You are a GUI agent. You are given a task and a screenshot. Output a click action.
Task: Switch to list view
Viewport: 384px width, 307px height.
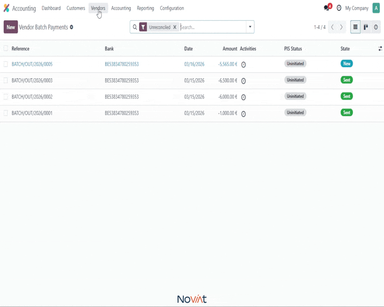(x=355, y=27)
